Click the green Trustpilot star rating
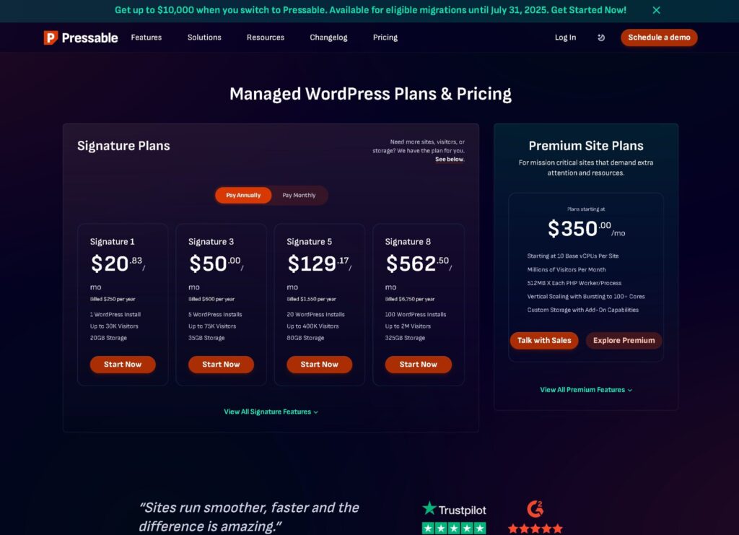 point(453,529)
